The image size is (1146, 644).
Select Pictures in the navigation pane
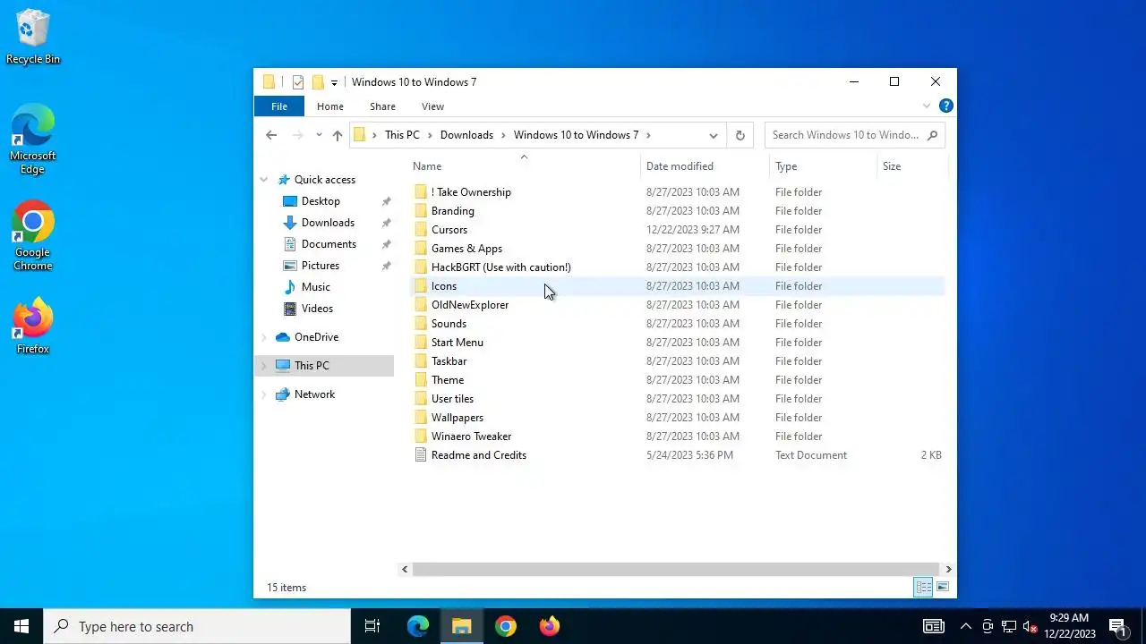point(320,266)
